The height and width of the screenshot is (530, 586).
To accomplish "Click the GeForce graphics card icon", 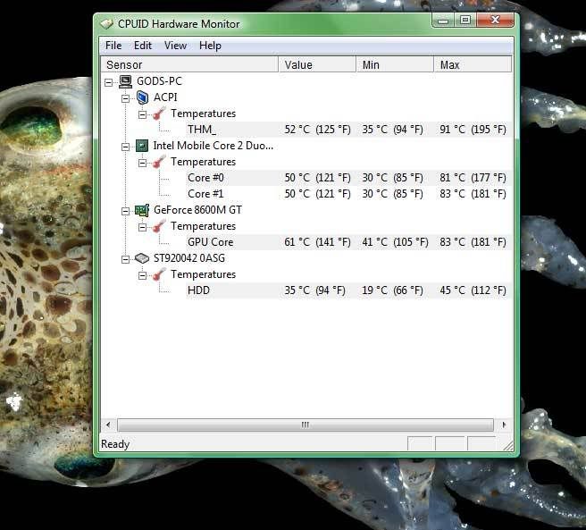I will coord(142,210).
